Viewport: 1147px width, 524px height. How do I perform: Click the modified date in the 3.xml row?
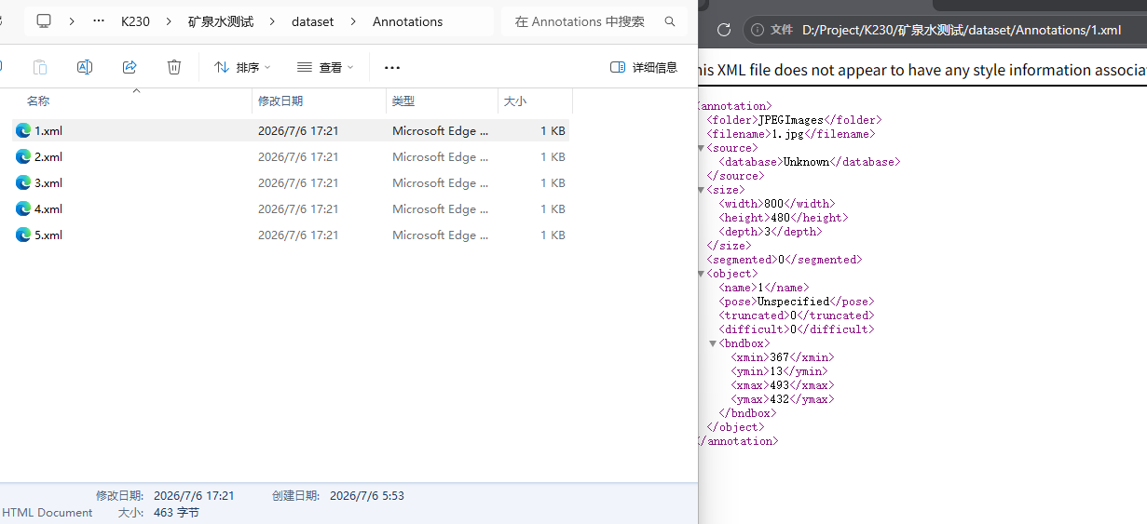pyautogui.click(x=298, y=183)
